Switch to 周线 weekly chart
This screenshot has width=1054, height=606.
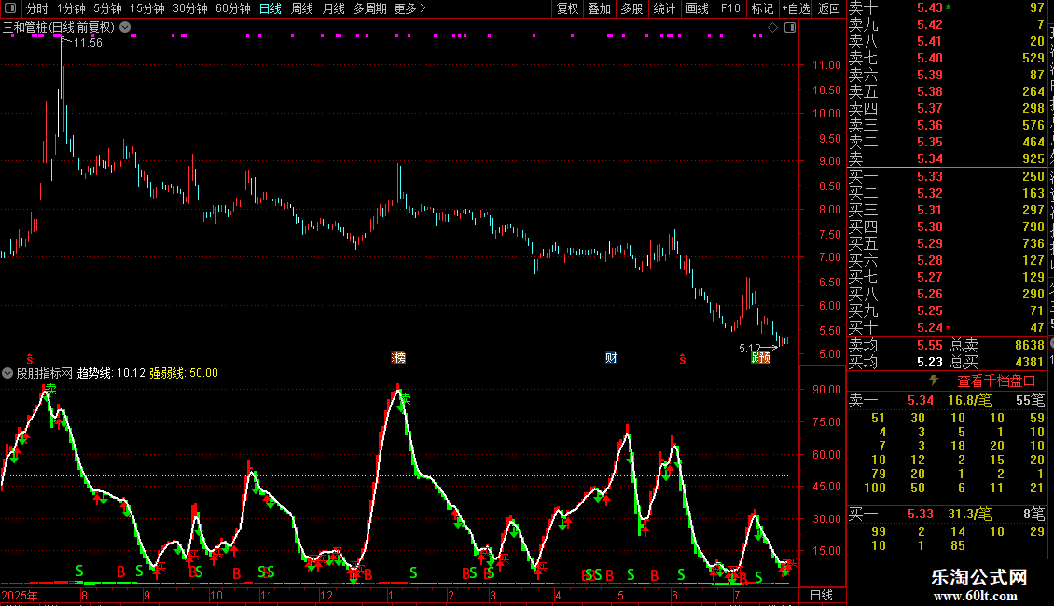click(302, 8)
